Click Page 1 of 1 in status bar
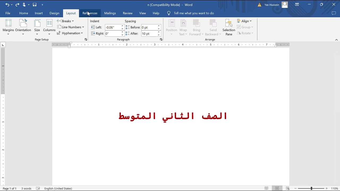Screen dimensions: 340x191 pos(10,188)
